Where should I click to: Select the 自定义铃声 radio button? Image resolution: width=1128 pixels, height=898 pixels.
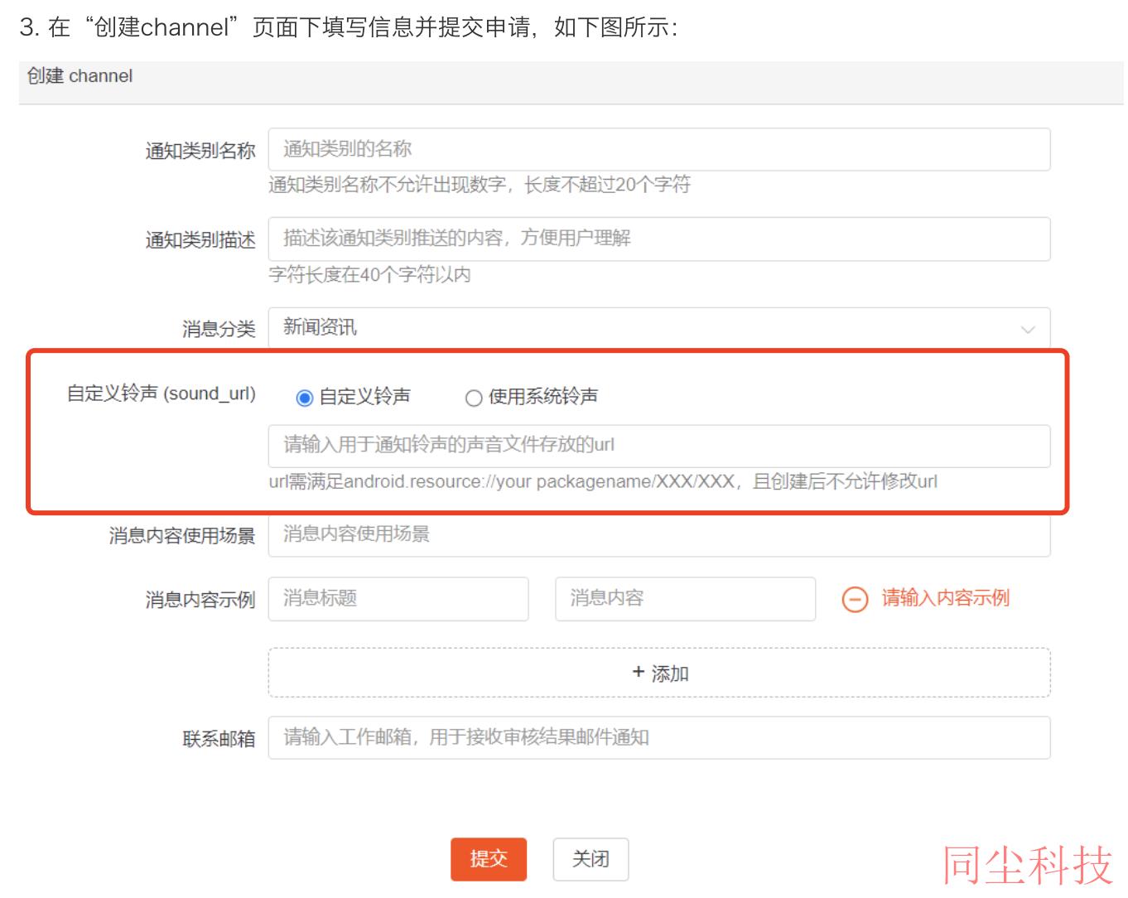[304, 398]
